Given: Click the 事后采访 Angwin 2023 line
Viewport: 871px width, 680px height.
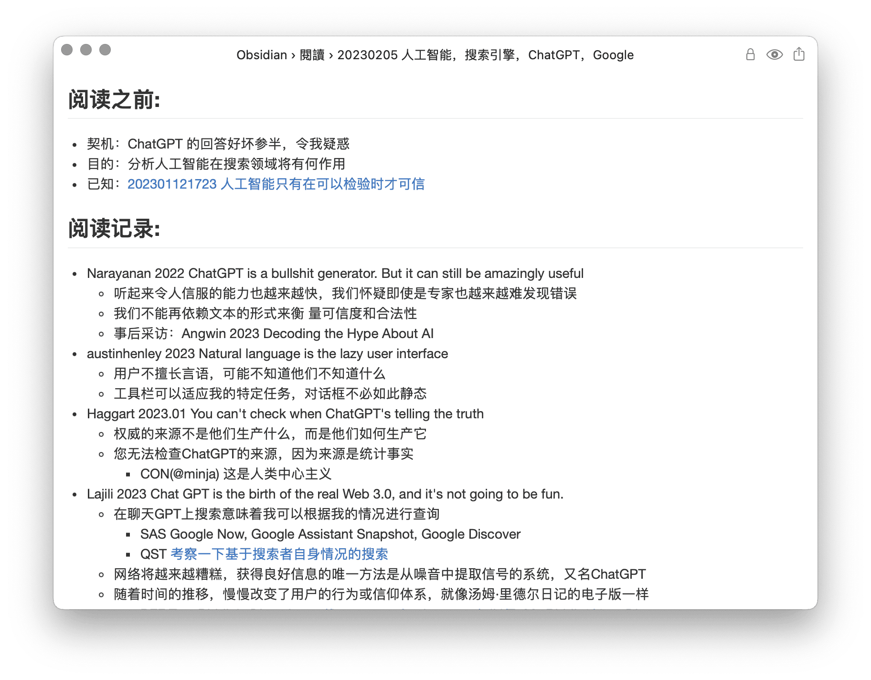Looking at the screenshot, I should tap(273, 333).
